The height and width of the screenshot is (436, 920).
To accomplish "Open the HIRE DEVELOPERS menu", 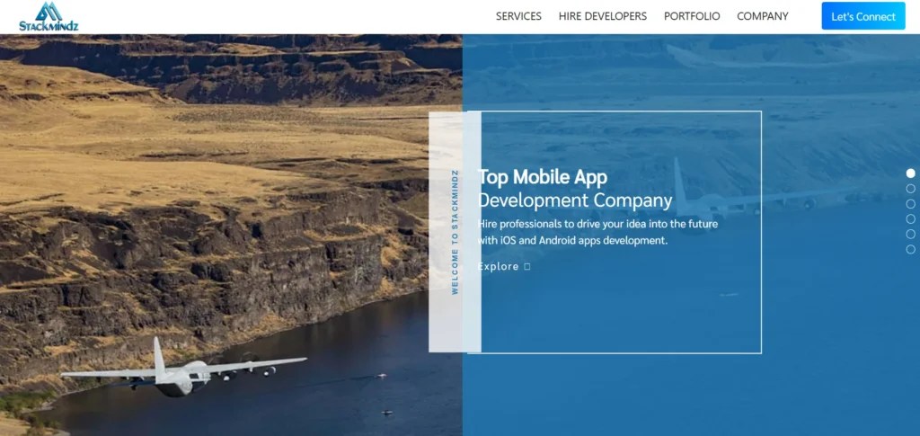I will pyautogui.click(x=602, y=16).
